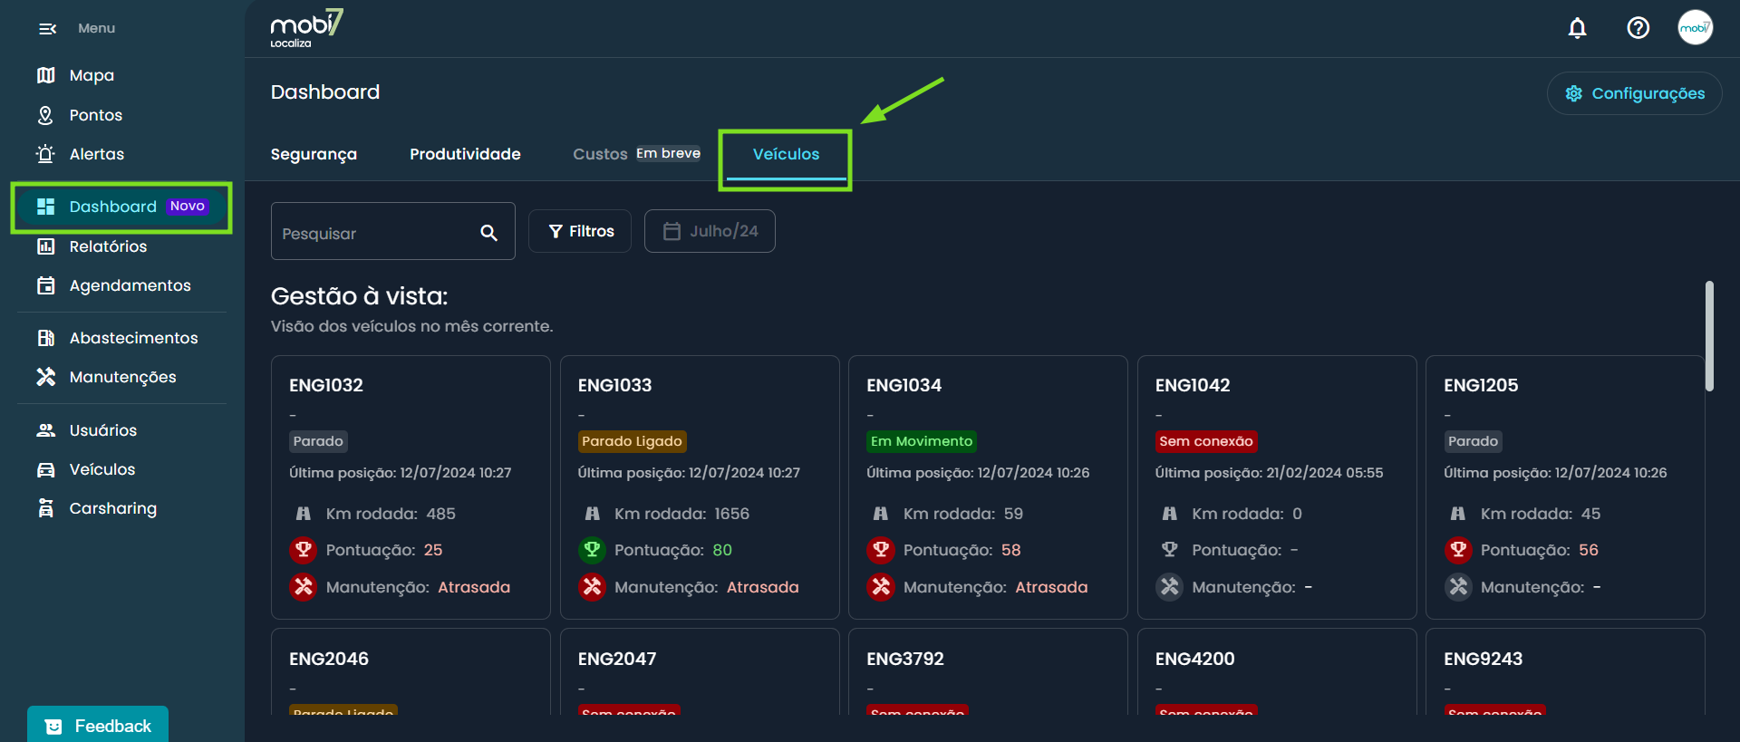
Task: Select the Veículos dashboard tab
Action: tap(786, 154)
